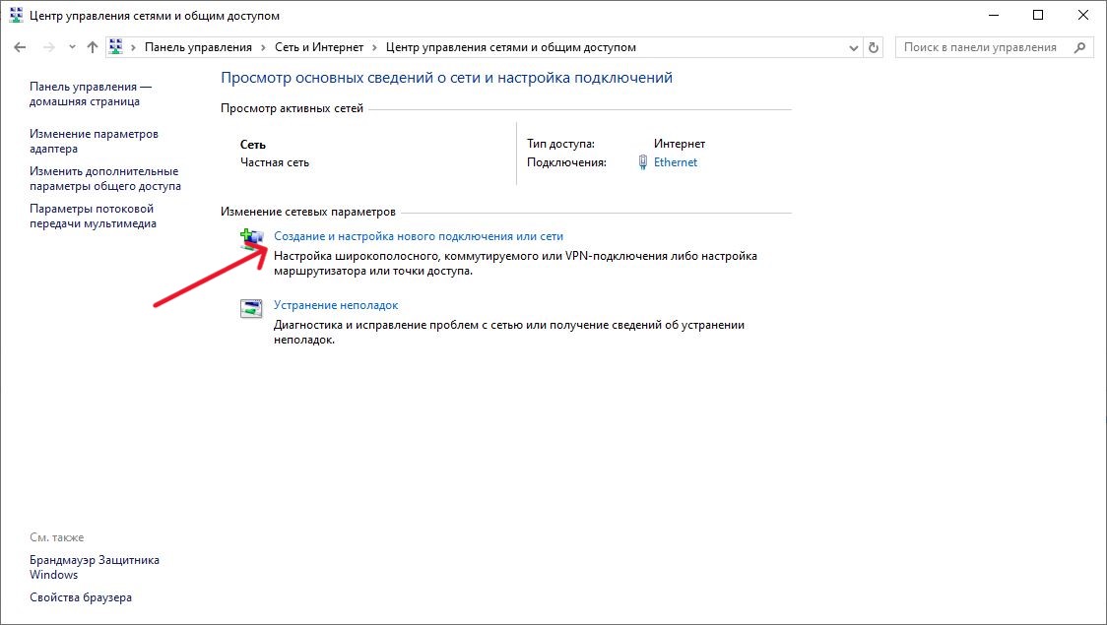
Task: Click the Back navigation arrow
Action: (21, 47)
